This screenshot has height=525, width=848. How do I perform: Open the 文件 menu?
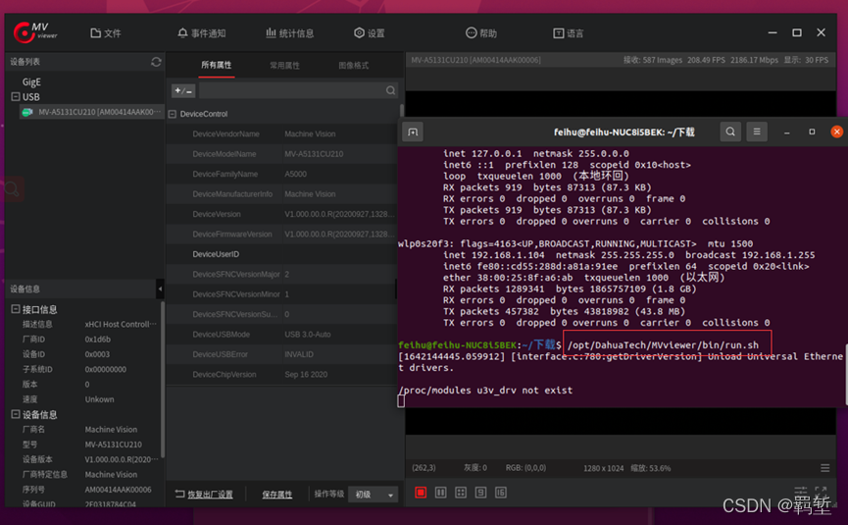click(x=106, y=33)
